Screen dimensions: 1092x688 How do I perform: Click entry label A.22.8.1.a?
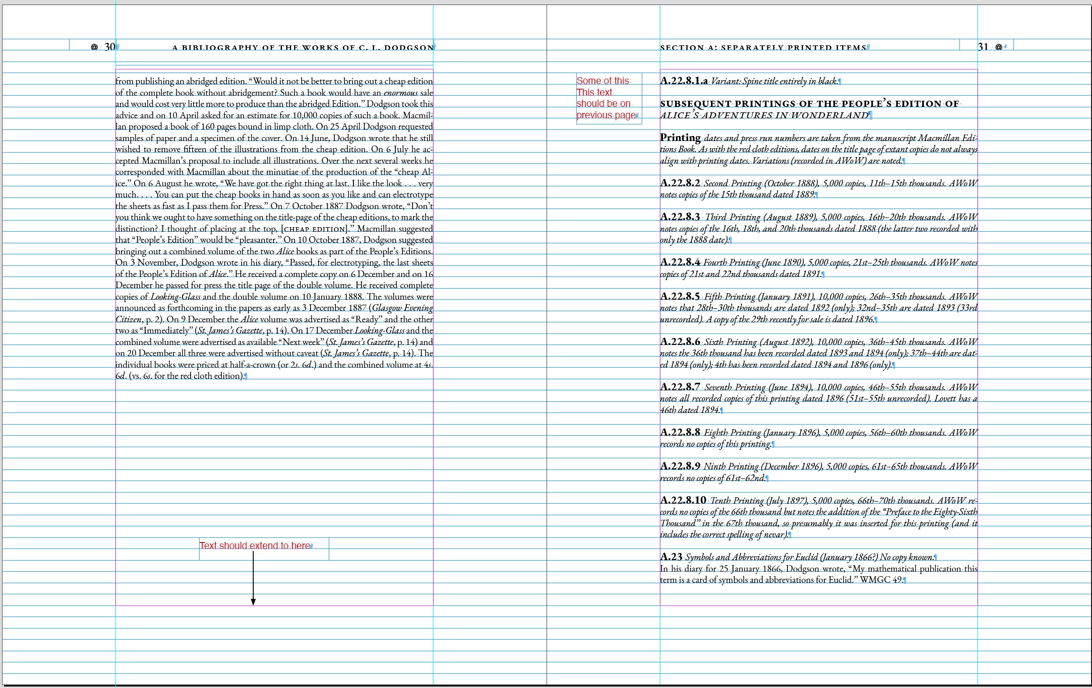point(684,81)
